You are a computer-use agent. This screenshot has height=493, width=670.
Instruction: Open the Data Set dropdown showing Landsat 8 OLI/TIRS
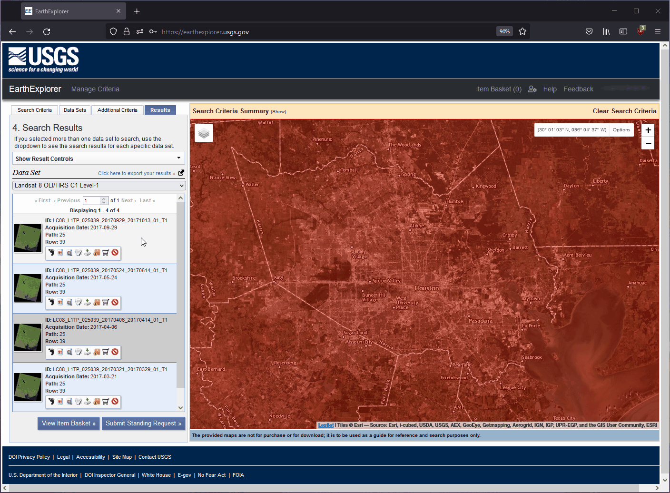(x=99, y=185)
